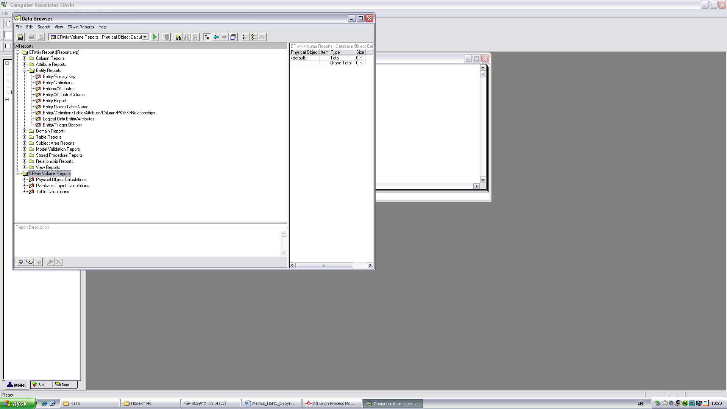Click the Physical Object column header
Screen dimensions: 727x409
coord(304,52)
